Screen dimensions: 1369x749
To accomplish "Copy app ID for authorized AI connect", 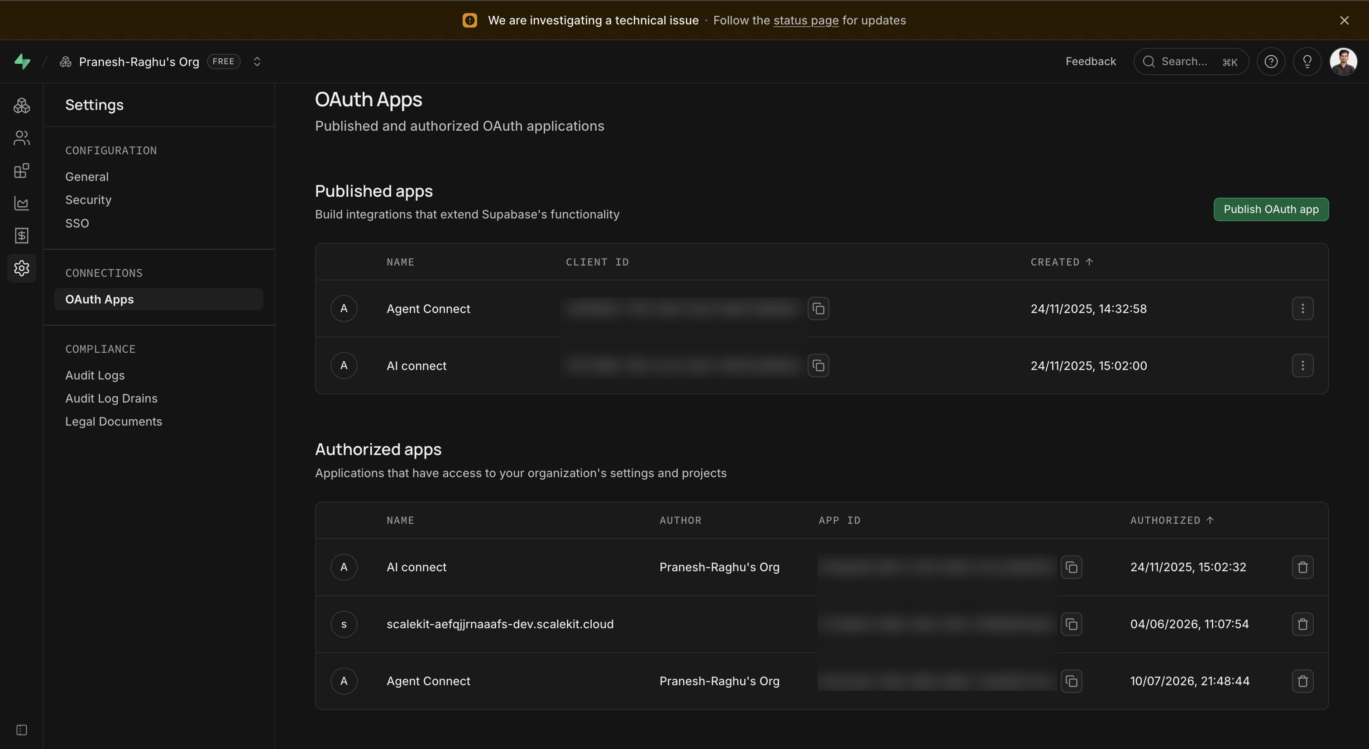I will (1072, 567).
